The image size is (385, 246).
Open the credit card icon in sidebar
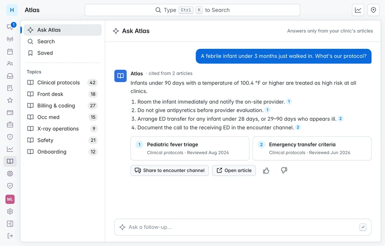[10, 113]
